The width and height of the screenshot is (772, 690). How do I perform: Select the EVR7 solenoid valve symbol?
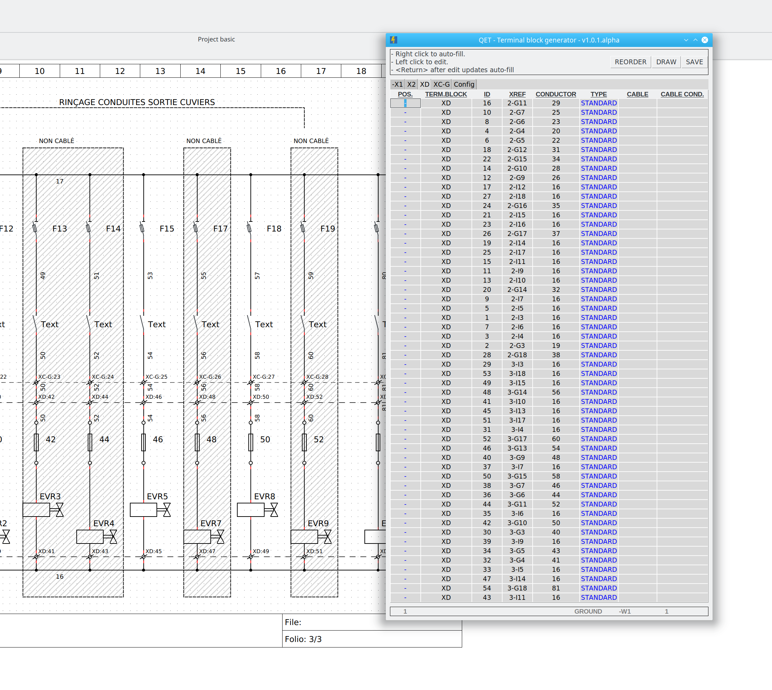[x=204, y=537]
